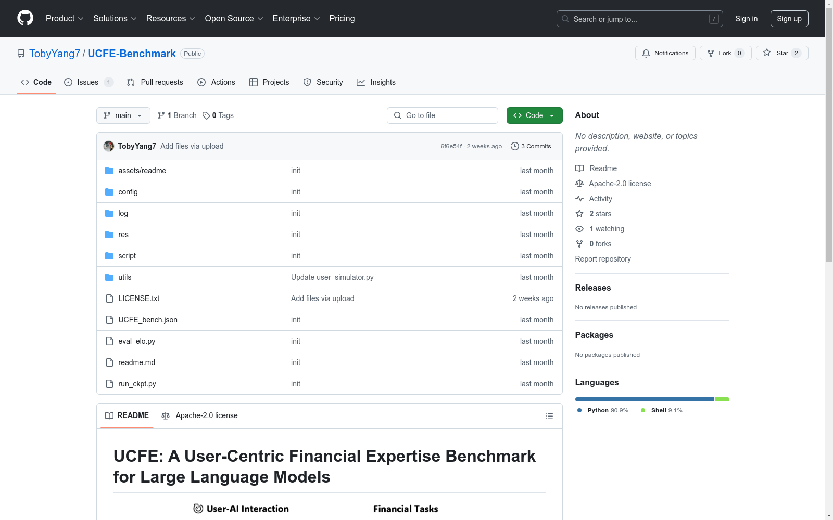Click the run_ckpt.py file icon
Image resolution: width=833 pixels, height=520 pixels.
click(109, 384)
